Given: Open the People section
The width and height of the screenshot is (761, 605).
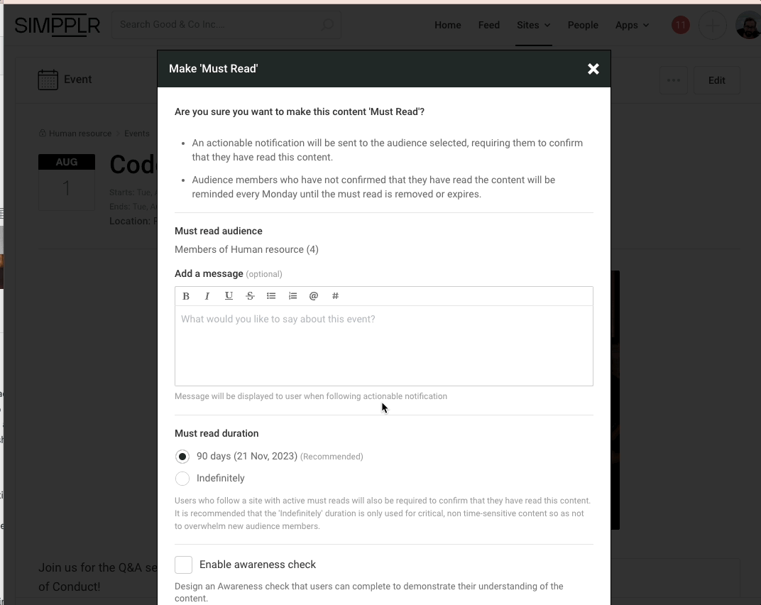Looking at the screenshot, I should (583, 25).
